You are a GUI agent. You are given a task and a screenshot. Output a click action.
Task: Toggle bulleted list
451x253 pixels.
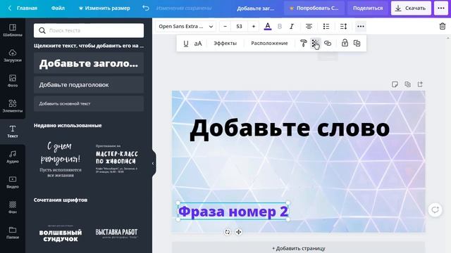[326, 27]
